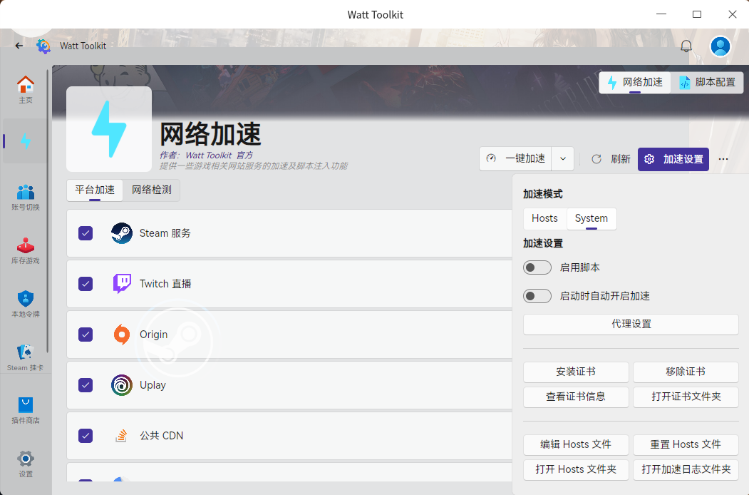Click the Twitch 直播 logo icon
This screenshot has height=495, width=749.
[x=122, y=284]
